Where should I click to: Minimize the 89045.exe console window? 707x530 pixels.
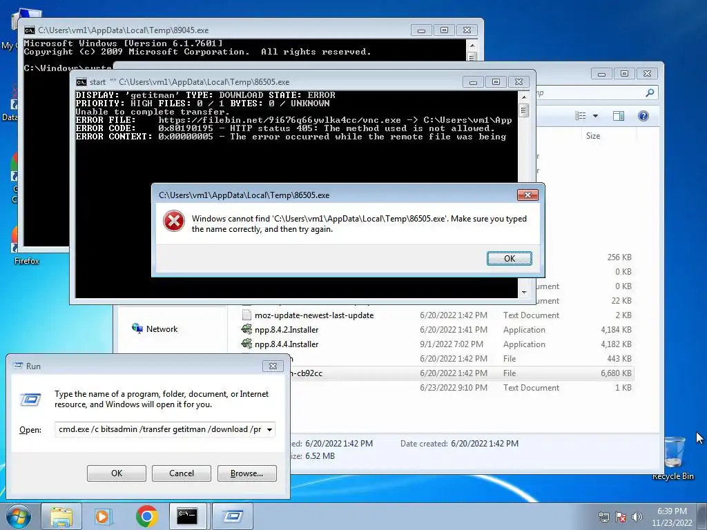422,30
